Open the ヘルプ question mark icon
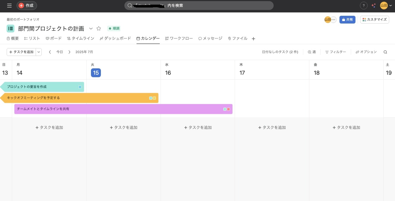Image resolution: width=395 pixels, height=201 pixels. (x=363, y=6)
